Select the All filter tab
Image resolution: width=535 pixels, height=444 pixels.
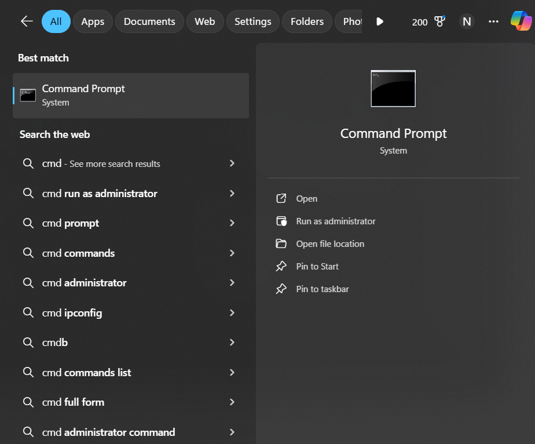coord(56,21)
